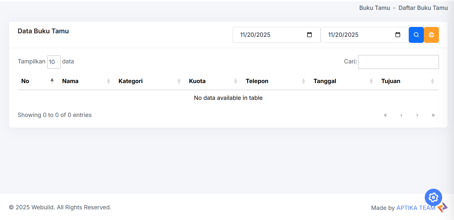
Task: Click the Daftar Buku Tamu breadcrumb
Action: tap(423, 8)
